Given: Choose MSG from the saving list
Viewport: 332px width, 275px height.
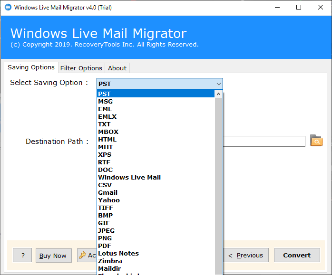Looking at the screenshot, I should pyautogui.click(x=156, y=102).
